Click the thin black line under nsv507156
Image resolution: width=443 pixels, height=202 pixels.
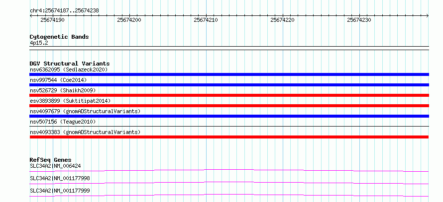229,127
